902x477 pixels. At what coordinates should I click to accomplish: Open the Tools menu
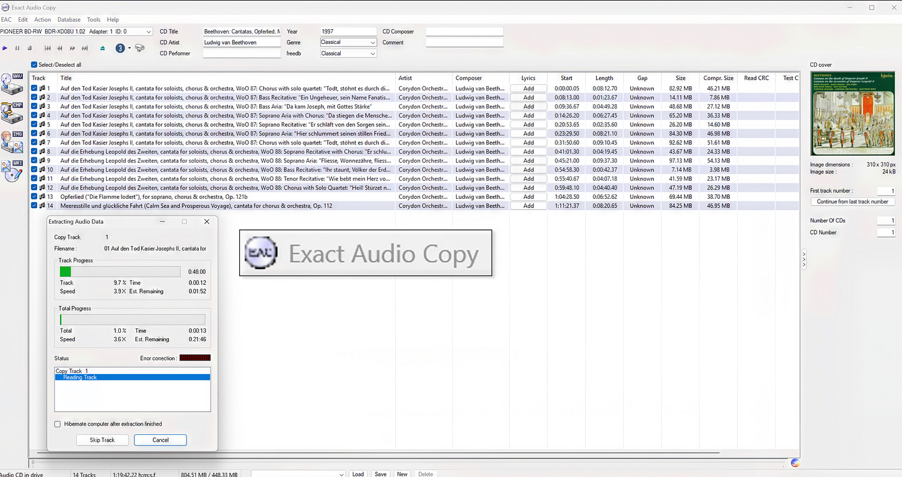[94, 20]
